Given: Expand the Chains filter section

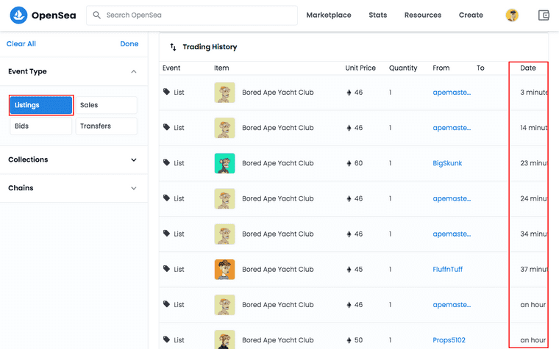Looking at the screenshot, I should [x=74, y=188].
